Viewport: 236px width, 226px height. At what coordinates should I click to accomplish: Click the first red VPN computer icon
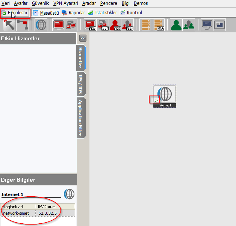click(x=91, y=25)
